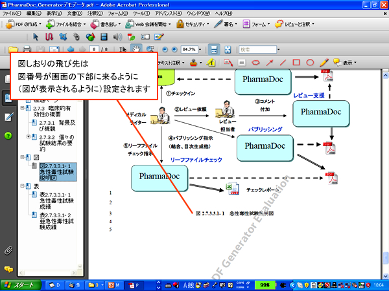This screenshot has height=291, width=389.
Task: Open the 文書(D) menu
Action: pyautogui.click(x=75, y=14)
